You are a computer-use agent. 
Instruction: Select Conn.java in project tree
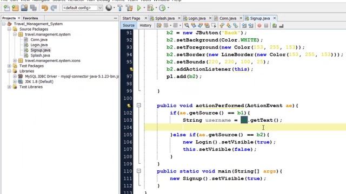[39, 39]
